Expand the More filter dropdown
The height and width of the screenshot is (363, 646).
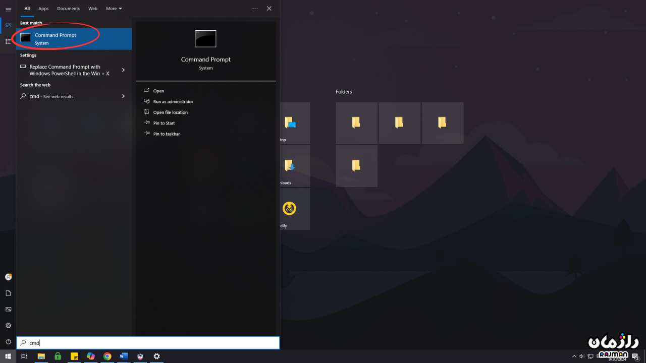click(114, 9)
